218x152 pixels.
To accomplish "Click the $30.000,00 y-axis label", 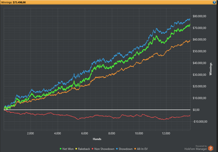I will coord(199,75).
